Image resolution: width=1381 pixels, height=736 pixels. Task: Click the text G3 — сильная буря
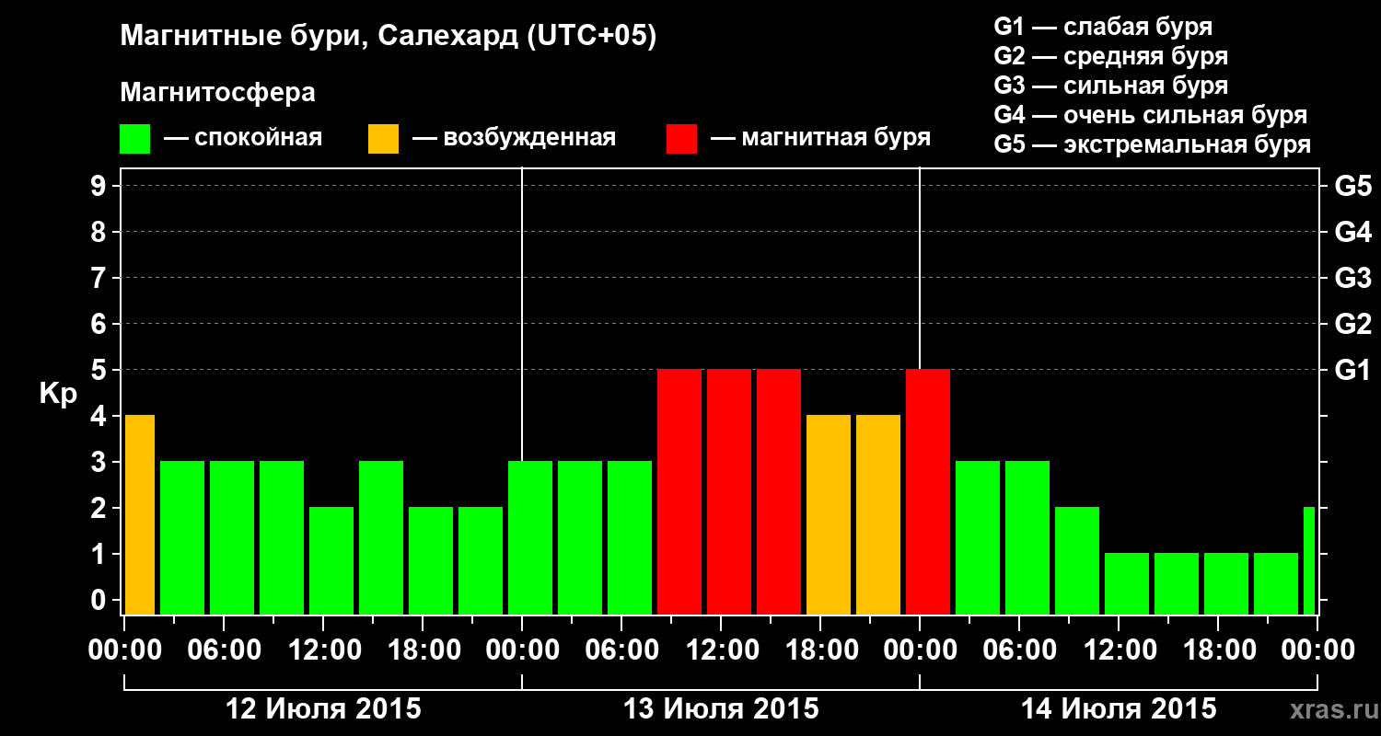click(1110, 86)
